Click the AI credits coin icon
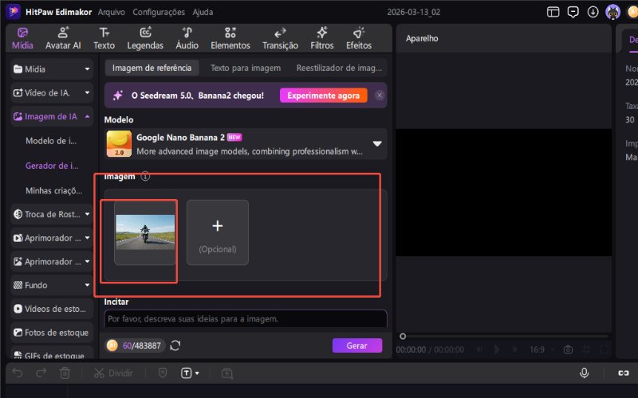Viewport: 638px width, 398px height. pyautogui.click(x=112, y=345)
